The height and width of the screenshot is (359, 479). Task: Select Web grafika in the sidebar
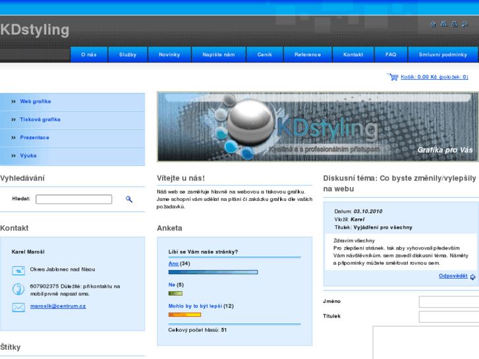click(x=36, y=101)
